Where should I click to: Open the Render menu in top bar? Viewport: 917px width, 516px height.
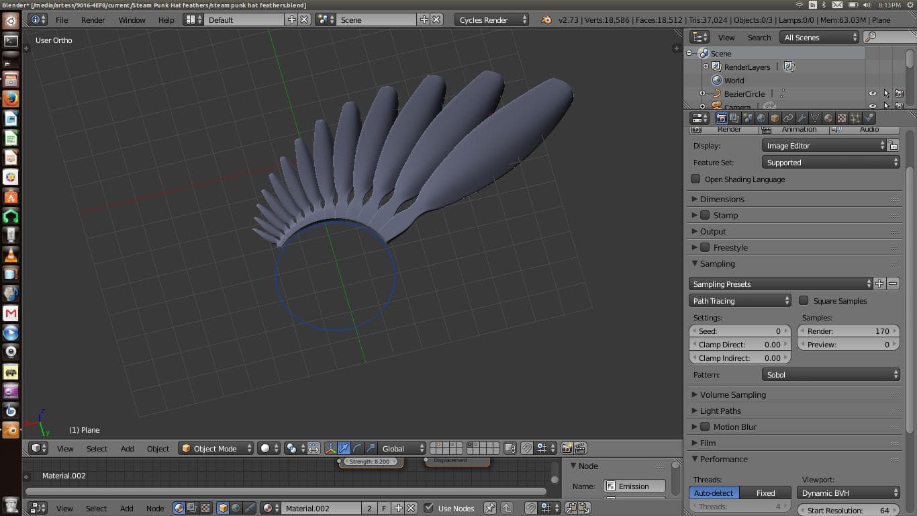coord(93,20)
